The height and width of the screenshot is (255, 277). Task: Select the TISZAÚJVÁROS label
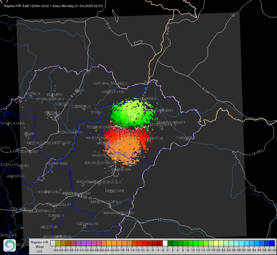click(x=69, y=132)
